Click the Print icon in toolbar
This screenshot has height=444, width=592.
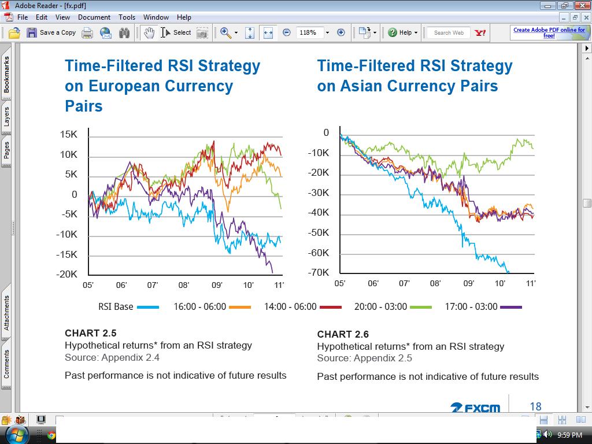pyautogui.click(x=87, y=33)
